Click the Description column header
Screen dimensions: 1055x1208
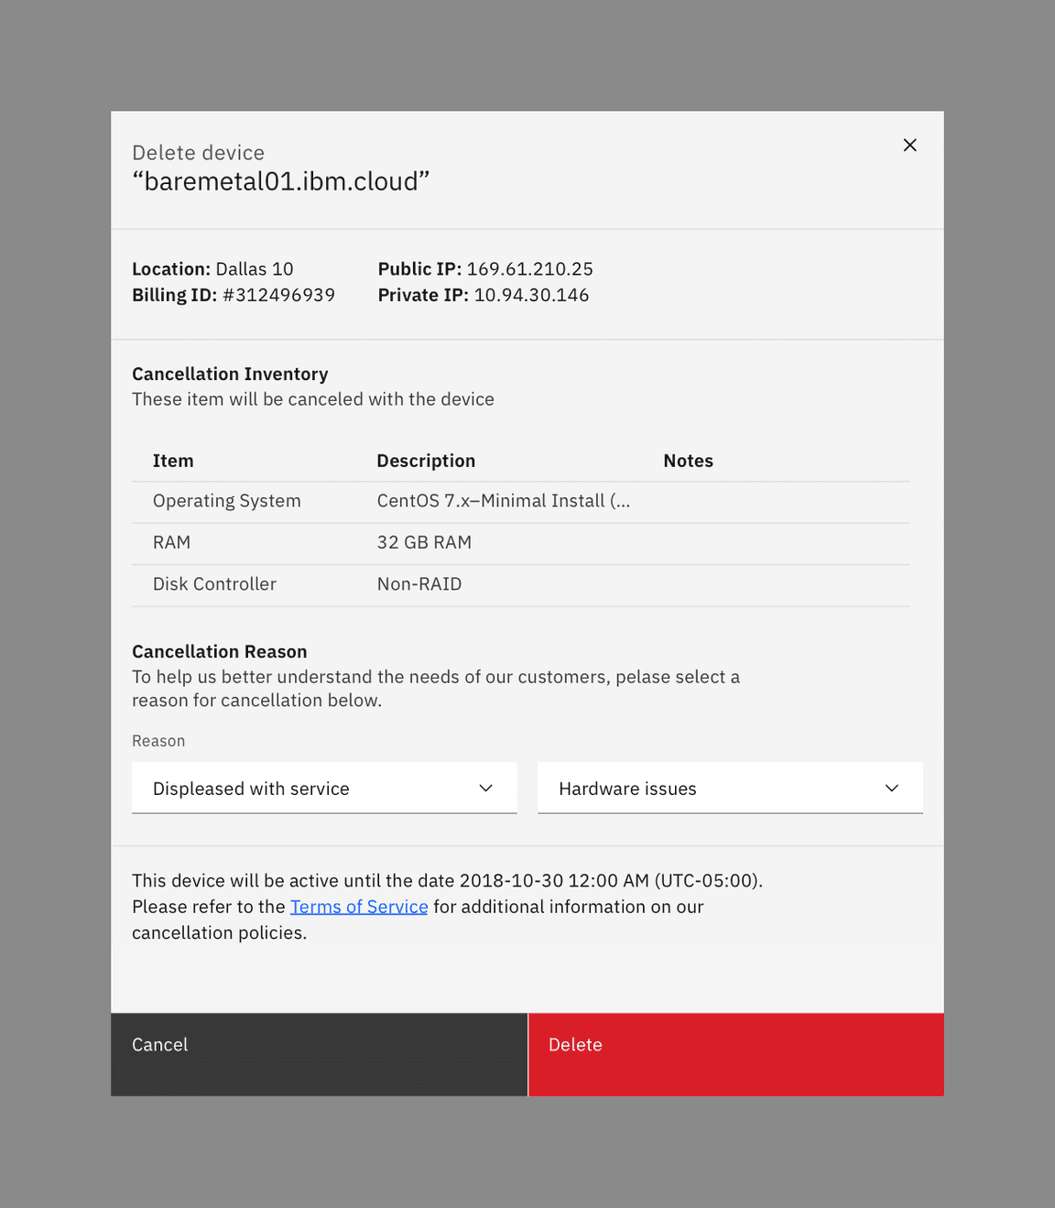426,461
